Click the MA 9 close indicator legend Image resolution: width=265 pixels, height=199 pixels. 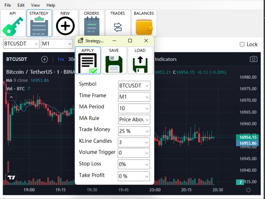coord(17,80)
